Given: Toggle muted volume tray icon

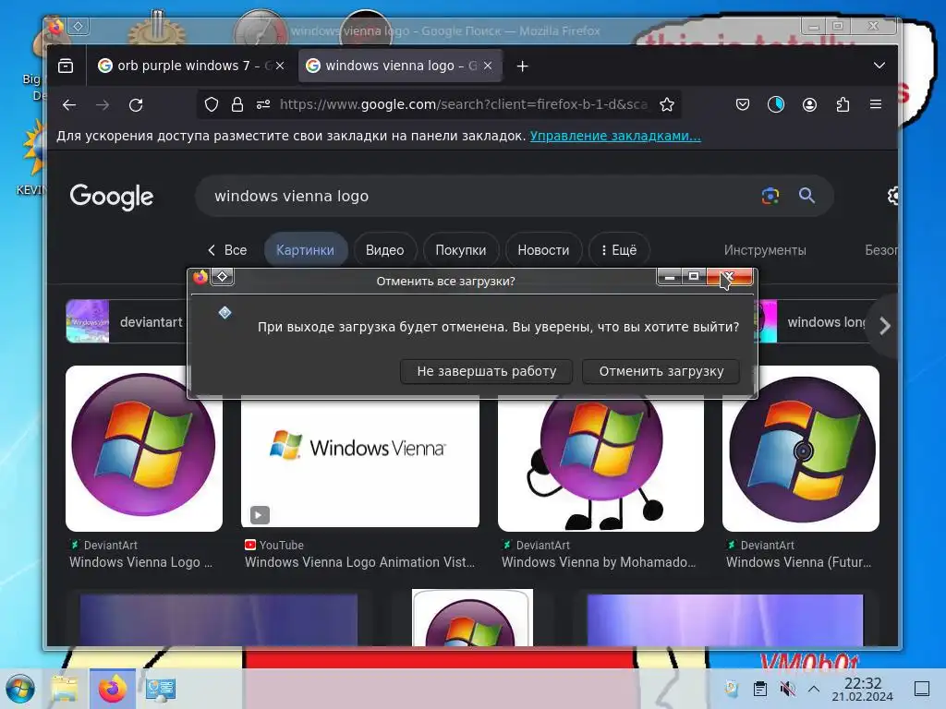Looking at the screenshot, I should pyautogui.click(x=787, y=689).
